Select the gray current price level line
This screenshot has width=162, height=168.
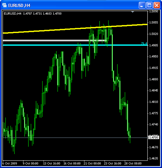tap(75, 138)
